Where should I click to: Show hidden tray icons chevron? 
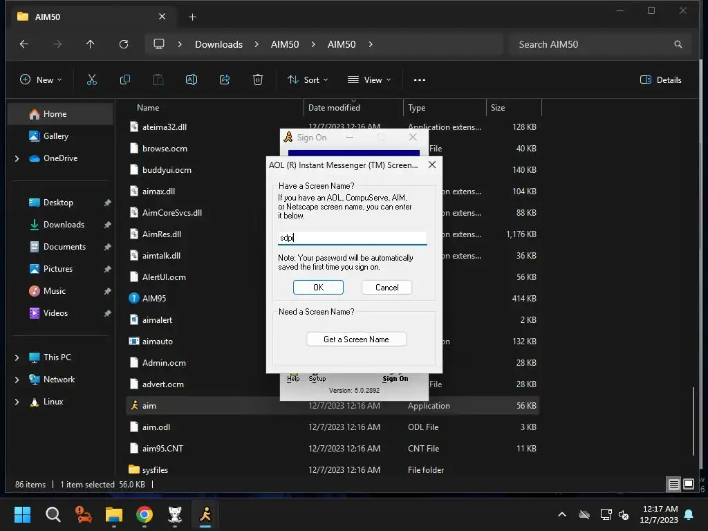(x=562, y=514)
